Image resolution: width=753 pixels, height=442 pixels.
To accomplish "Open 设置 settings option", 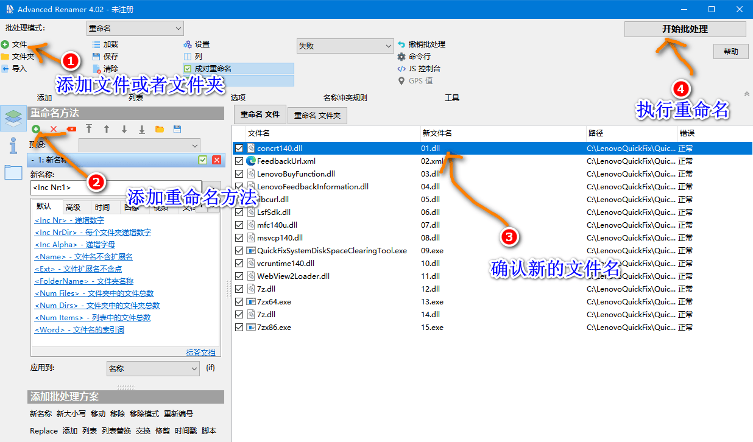I will [x=197, y=44].
